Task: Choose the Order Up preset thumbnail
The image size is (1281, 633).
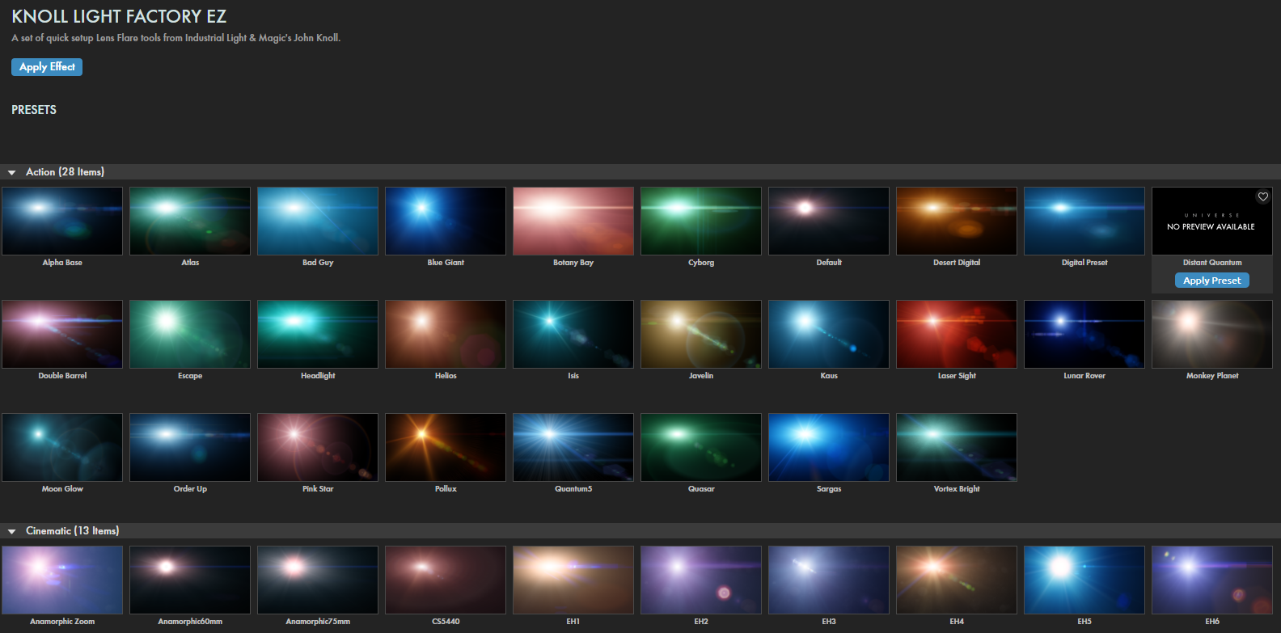Action: coord(190,447)
